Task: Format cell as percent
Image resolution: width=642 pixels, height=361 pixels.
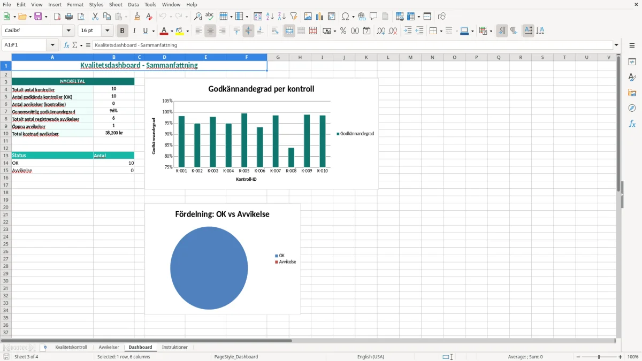Action: point(343,31)
